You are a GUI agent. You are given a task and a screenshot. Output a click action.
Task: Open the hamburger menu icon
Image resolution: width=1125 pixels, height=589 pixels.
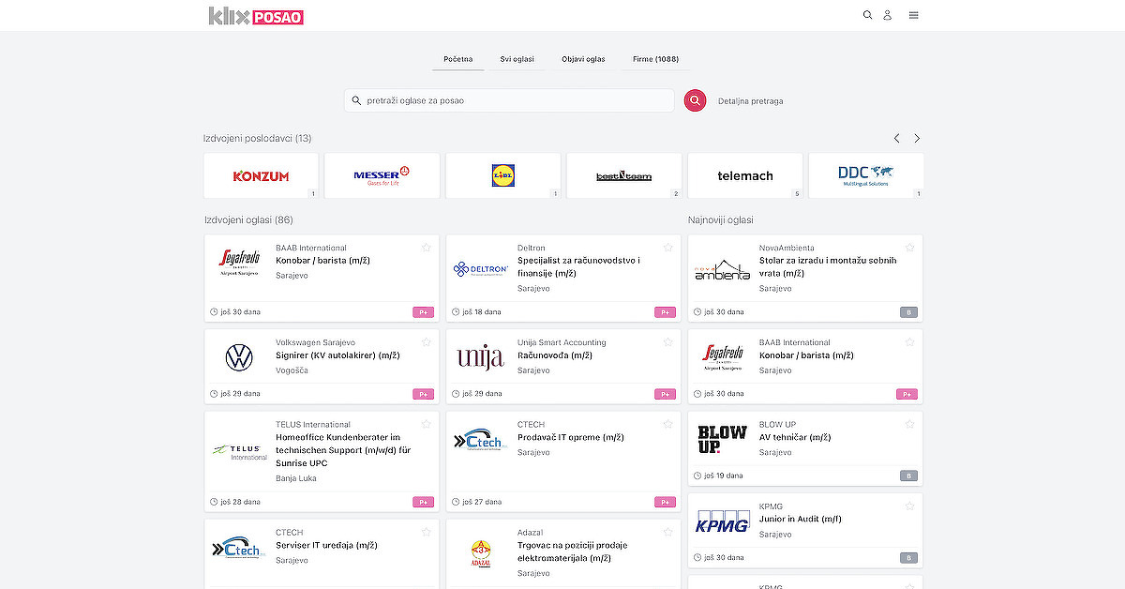click(x=913, y=15)
